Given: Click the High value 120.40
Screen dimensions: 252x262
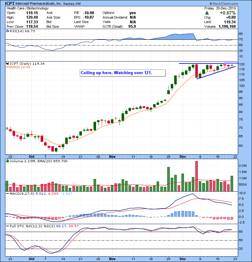Looking at the screenshot, I should 32,17.
